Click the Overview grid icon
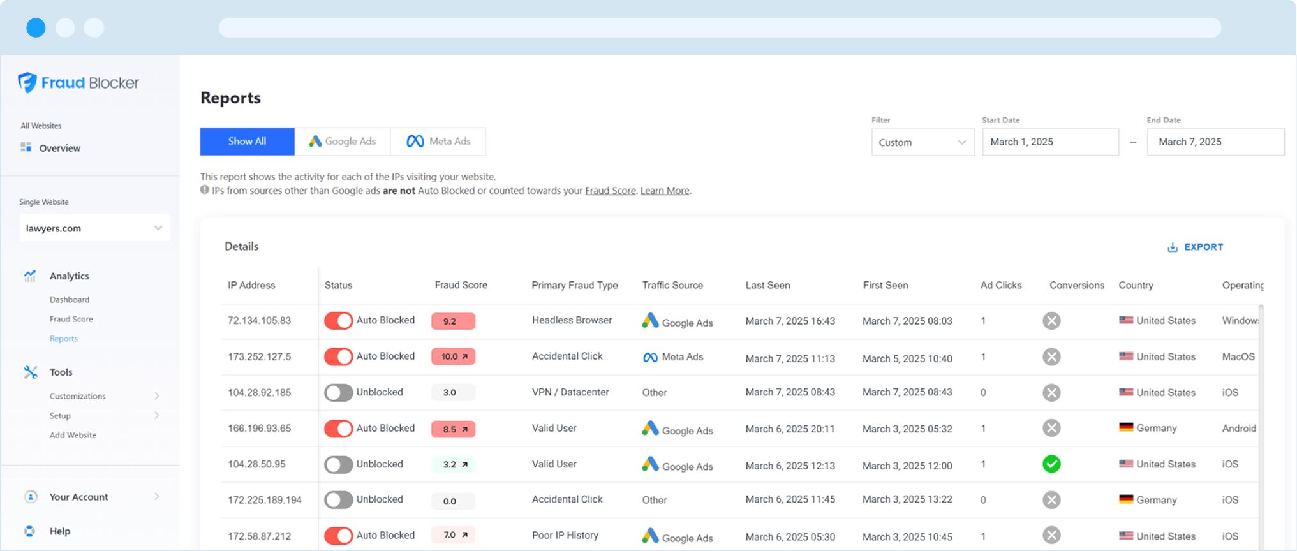 26,147
